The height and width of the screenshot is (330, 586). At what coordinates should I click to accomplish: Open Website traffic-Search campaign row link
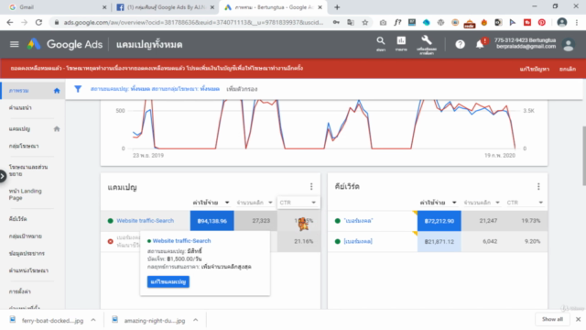(145, 221)
